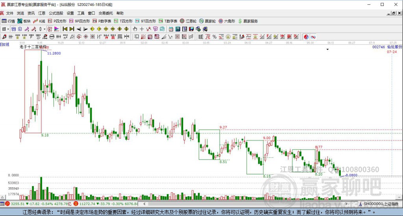Viewport: 403px width, 216px height.
Task: Restore the inner child window
Action: [x=394, y=13]
